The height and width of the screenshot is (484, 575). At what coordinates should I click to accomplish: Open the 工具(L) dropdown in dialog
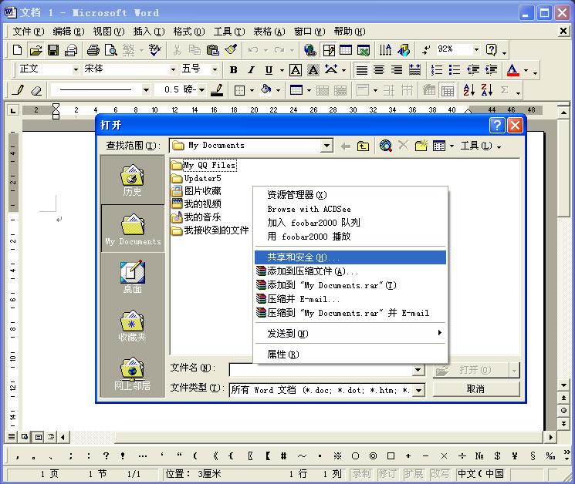pos(480,146)
